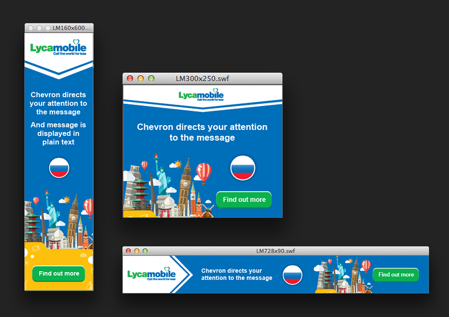Zoom the LM300x250.swf window with green button

point(151,78)
